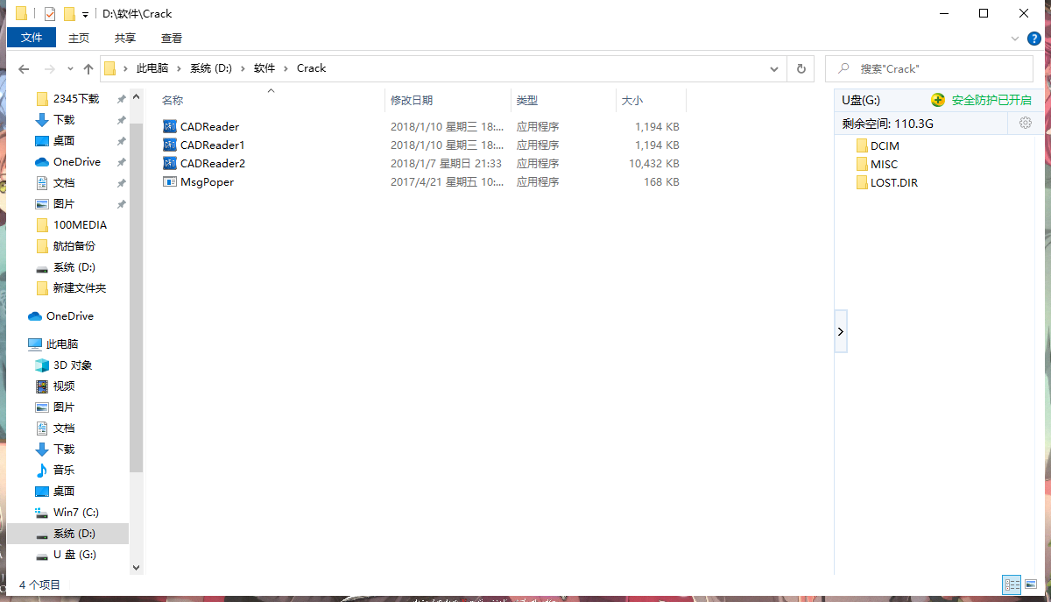Sort files by 修改日期 column
This screenshot has height=602, width=1051.
pyautogui.click(x=412, y=101)
